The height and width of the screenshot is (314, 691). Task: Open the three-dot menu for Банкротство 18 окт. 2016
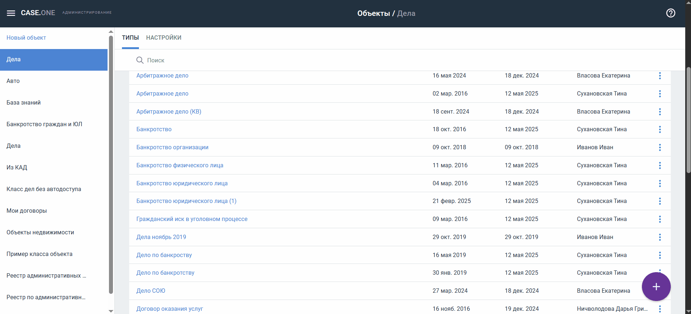tap(660, 129)
